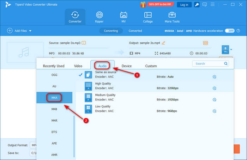Choose the High Quality preset
This screenshot has width=247, height=160.
point(155,86)
